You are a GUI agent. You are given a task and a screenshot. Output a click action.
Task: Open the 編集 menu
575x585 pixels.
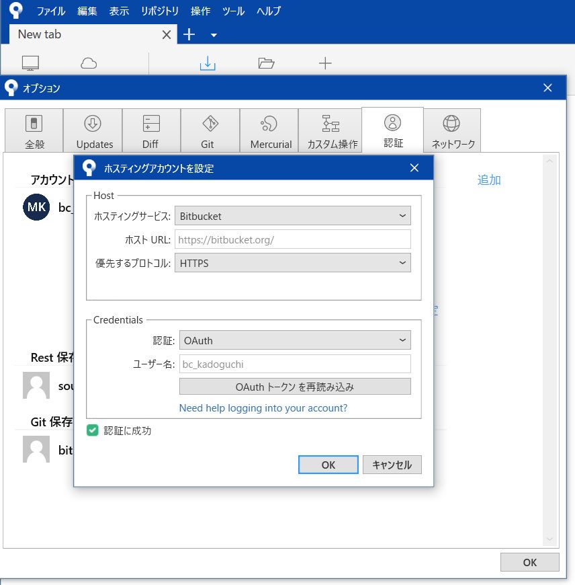pos(87,11)
